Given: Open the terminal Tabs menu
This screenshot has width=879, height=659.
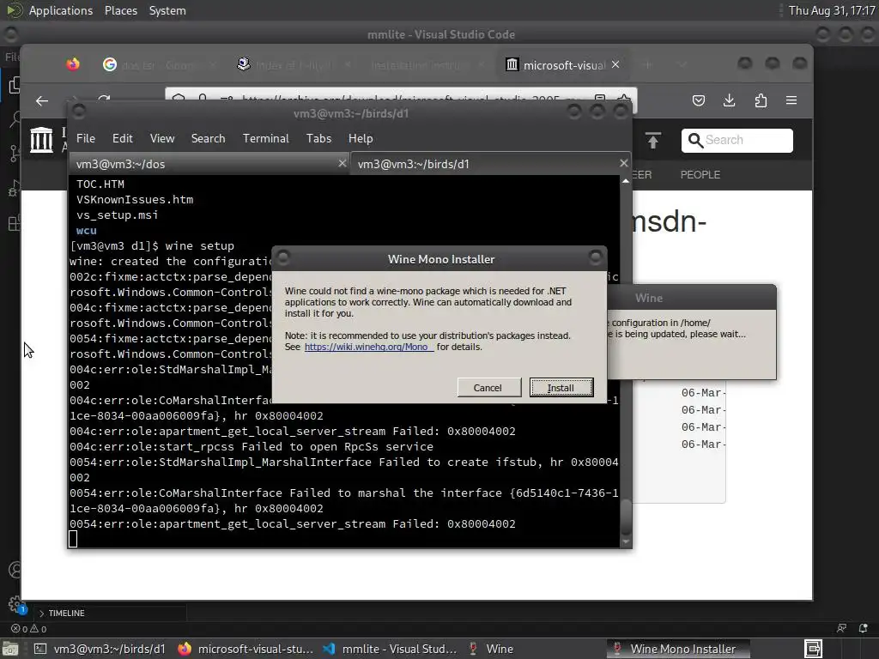Looking at the screenshot, I should (x=318, y=138).
